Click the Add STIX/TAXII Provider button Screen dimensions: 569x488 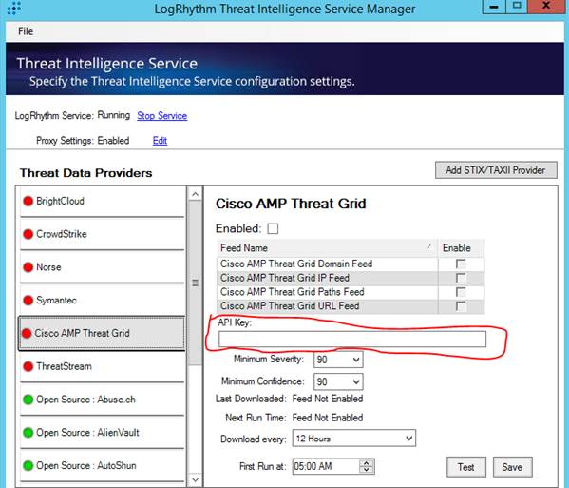496,170
